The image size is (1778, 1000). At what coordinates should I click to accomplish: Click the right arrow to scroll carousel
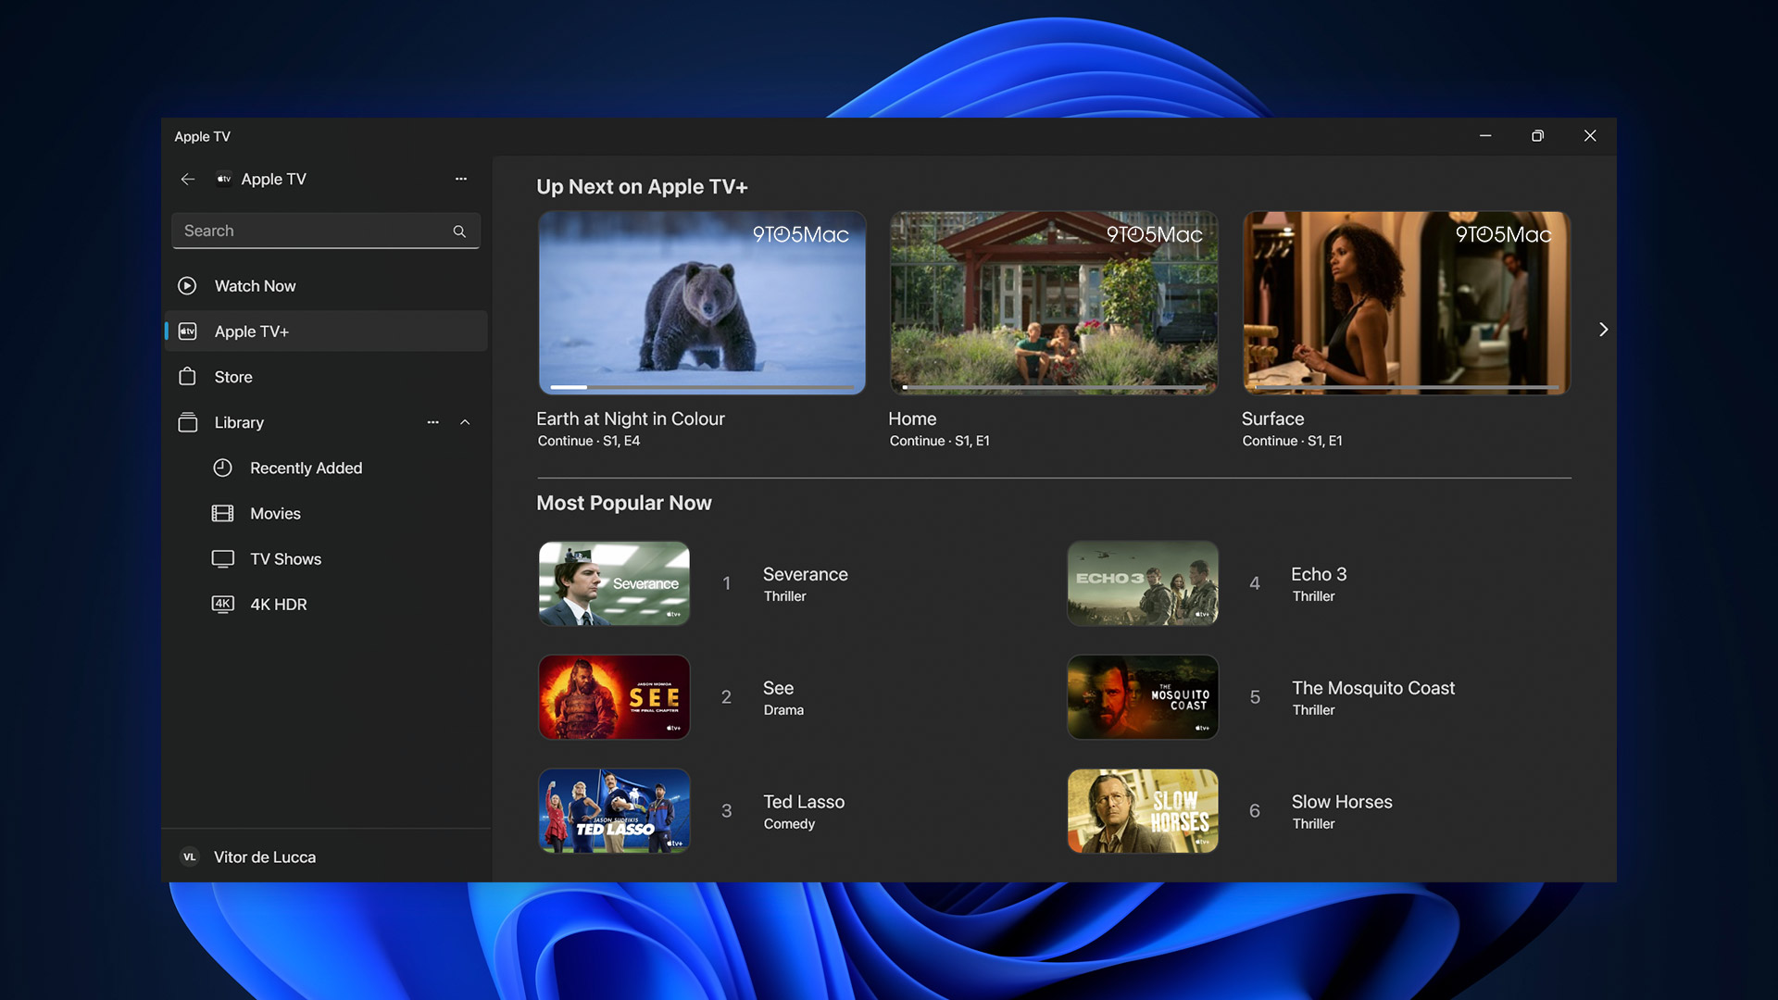pyautogui.click(x=1602, y=330)
